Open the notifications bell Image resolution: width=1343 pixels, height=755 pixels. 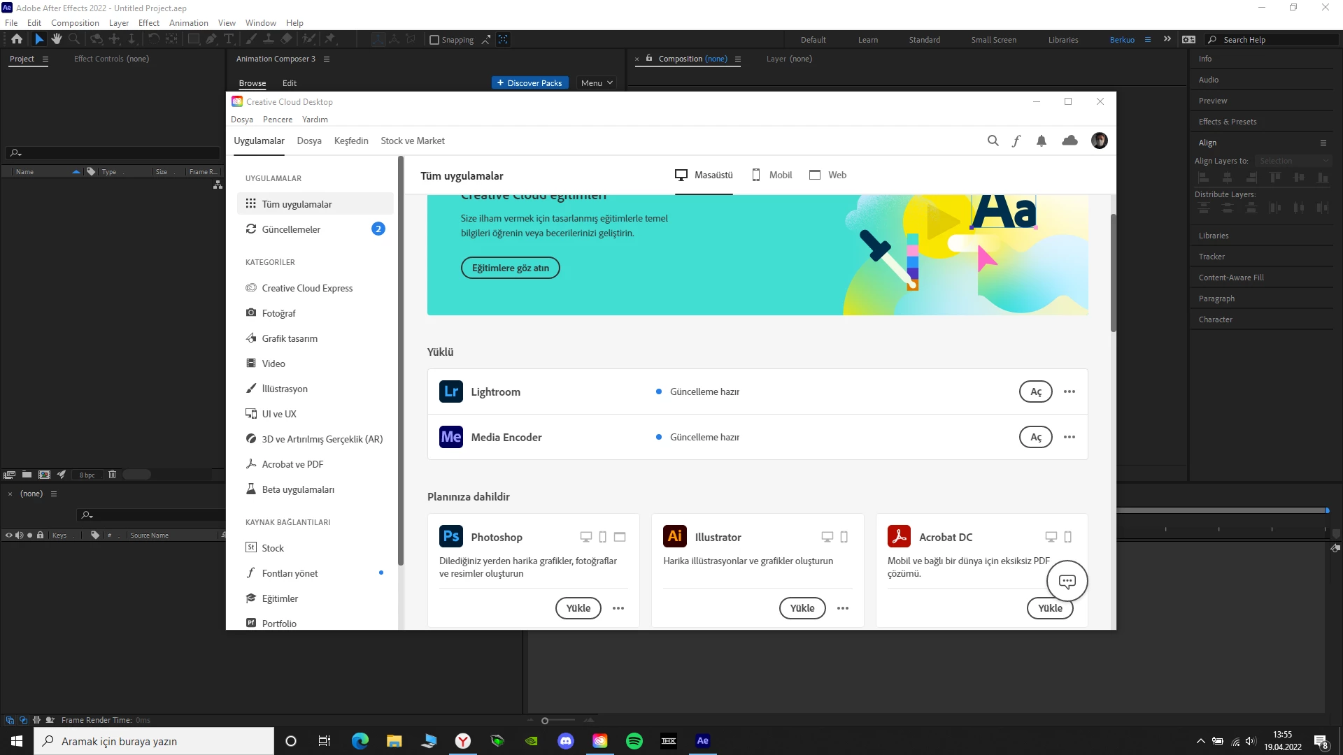click(1042, 141)
